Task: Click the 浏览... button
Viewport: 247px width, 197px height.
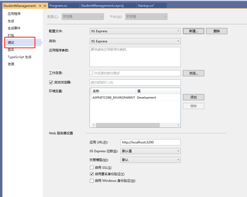Action: [x=194, y=73]
